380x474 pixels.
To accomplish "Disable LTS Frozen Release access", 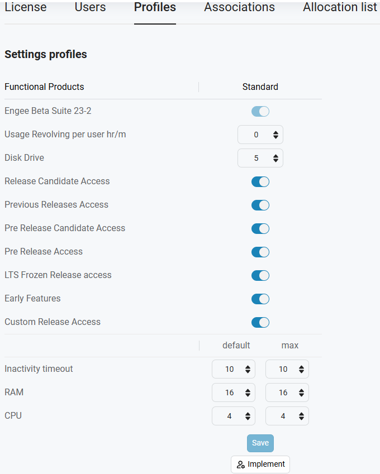I will (x=260, y=275).
